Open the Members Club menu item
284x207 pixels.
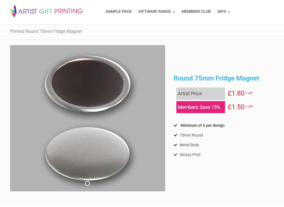(x=196, y=12)
